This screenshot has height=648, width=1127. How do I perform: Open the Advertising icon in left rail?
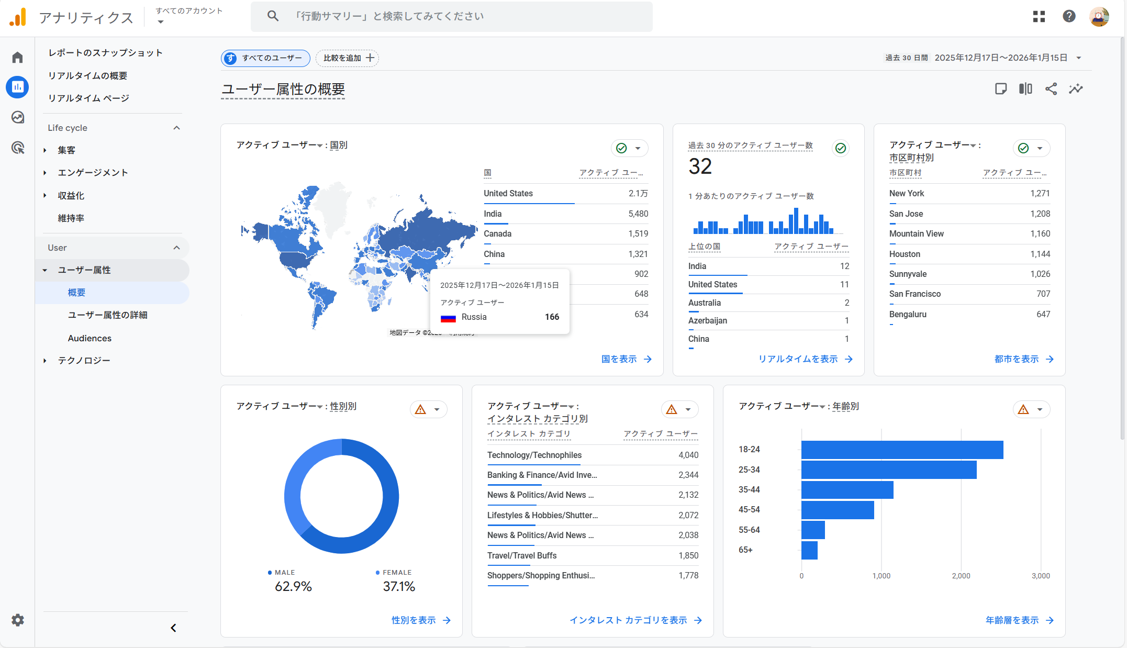[18, 148]
